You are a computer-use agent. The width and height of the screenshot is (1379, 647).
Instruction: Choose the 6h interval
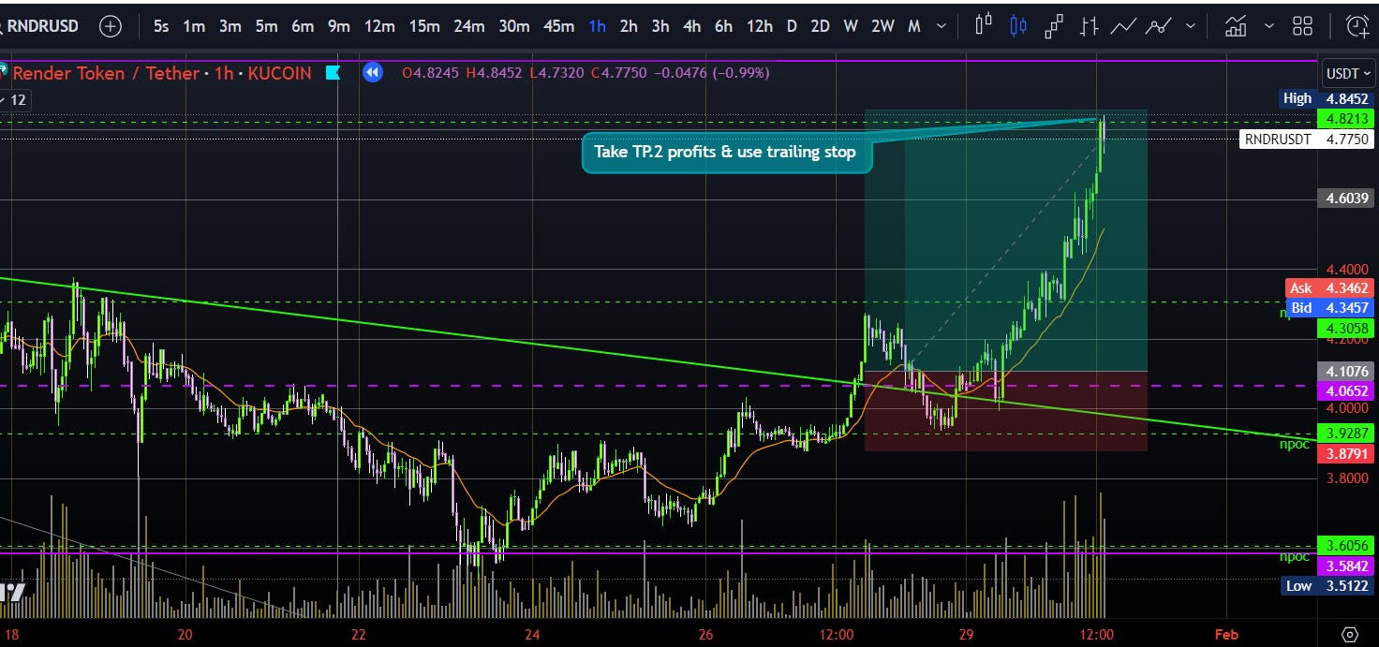tap(724, 26)
